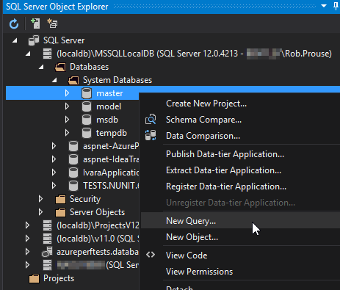Click the Refresh icon in the toolbar
Viewport: 340px width, 290px height.
coord(14,23)
